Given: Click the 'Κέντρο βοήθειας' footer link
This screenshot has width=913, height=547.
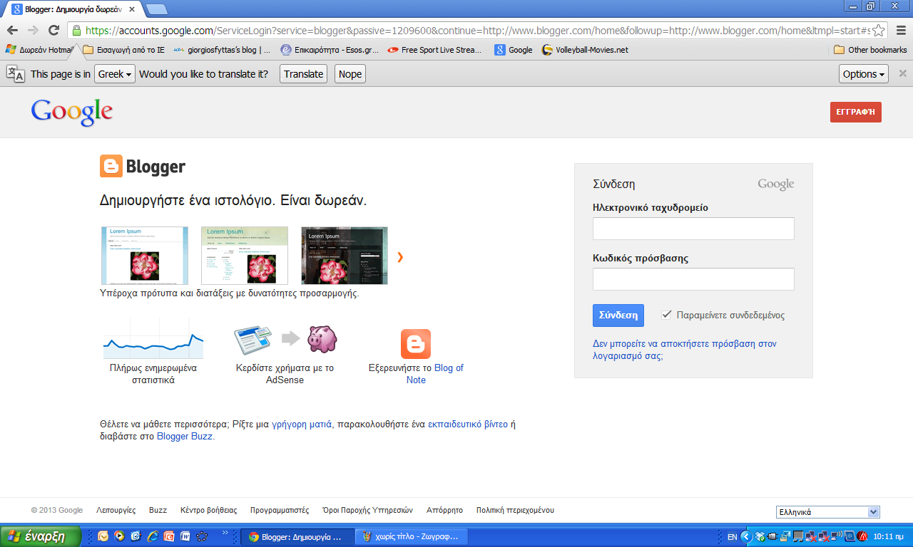Looking at the screenshot, I should click(208, 510).
